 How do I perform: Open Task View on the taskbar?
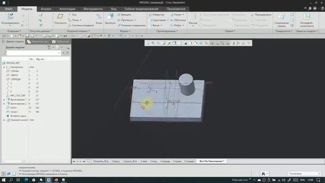(18, 180)
